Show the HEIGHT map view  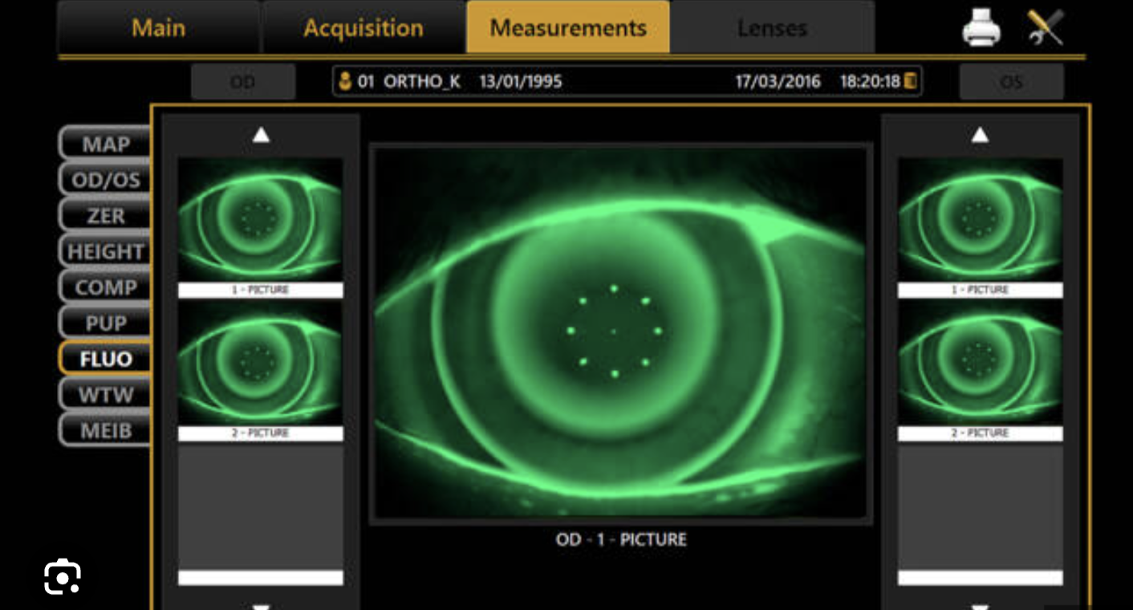pyautogui.click(x=105, y=251)
